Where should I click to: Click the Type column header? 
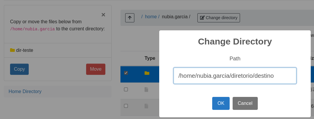(x=150, y=58)
